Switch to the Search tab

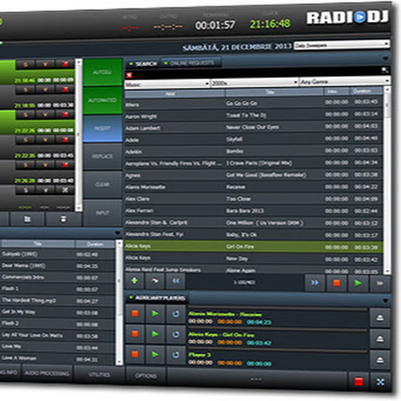[x=143, y=63]
